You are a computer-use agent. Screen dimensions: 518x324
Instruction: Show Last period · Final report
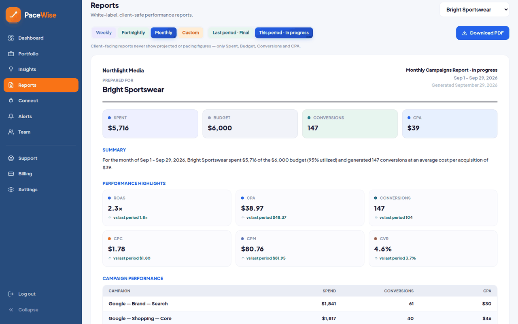[231, 33]
